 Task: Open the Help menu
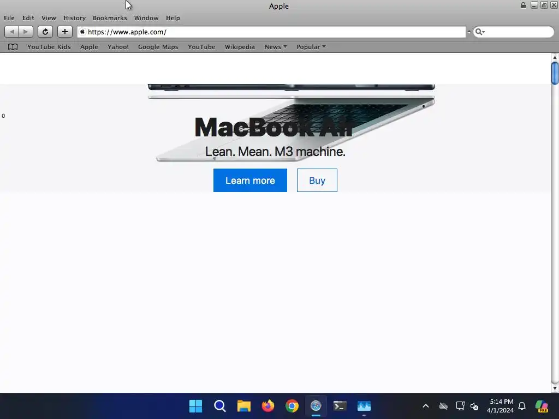(x=173, y=18)
